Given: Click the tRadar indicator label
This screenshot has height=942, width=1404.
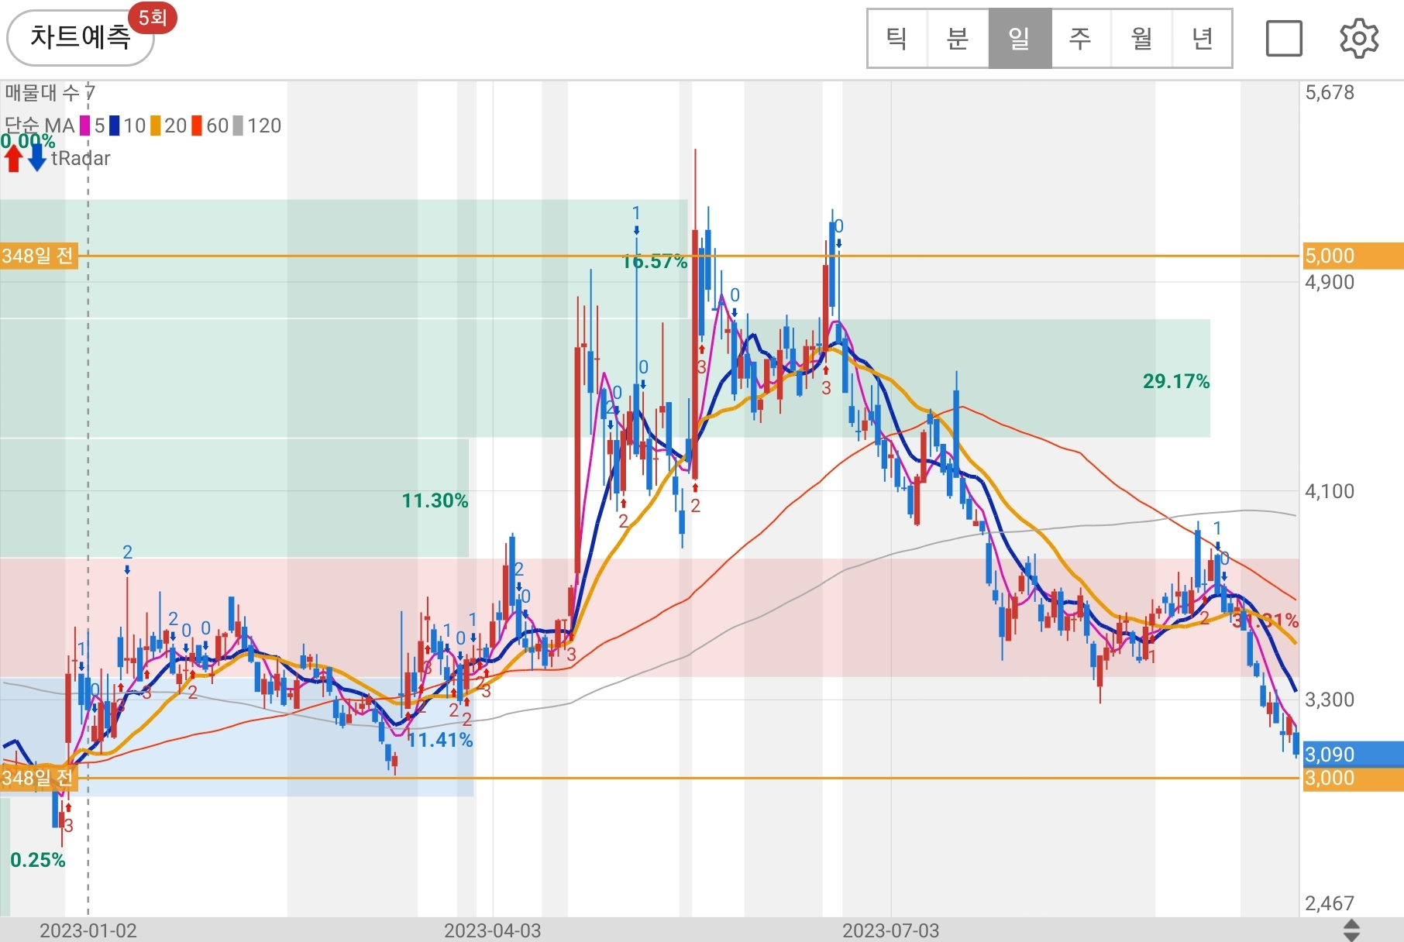Looking at the screenshot, I should pyautogui.click(x=81, y=158).
